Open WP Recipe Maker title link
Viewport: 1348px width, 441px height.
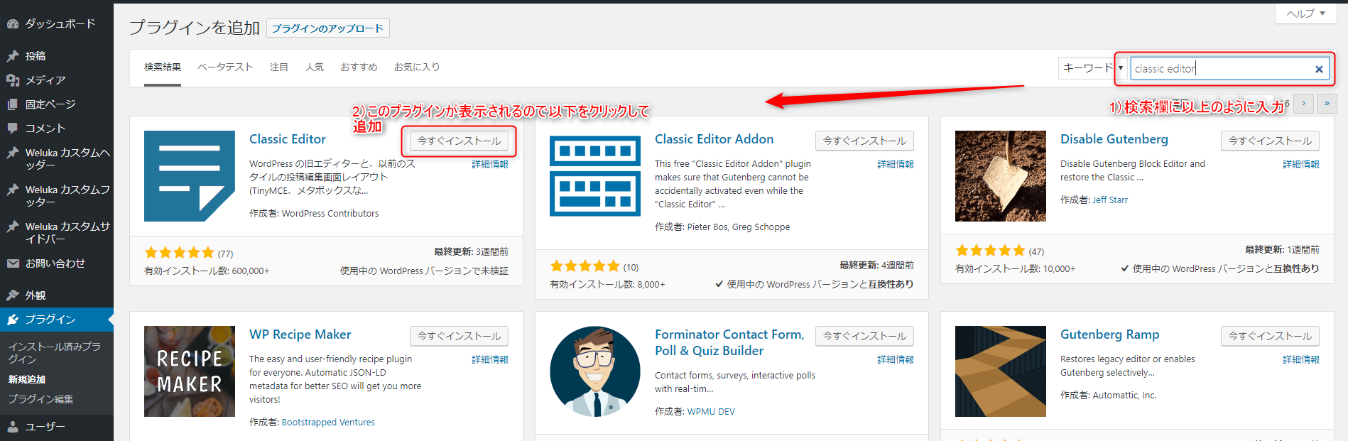tap(300, 334)
